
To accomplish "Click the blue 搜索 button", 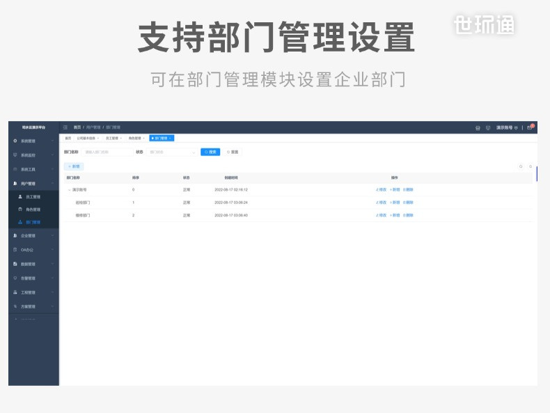I will click(210, 152).
